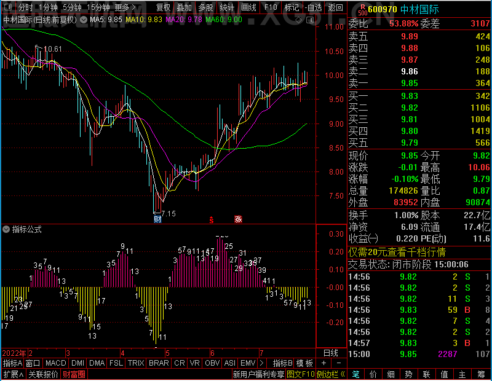
Task: Switch indicator to CR
Action: [180, 363]
